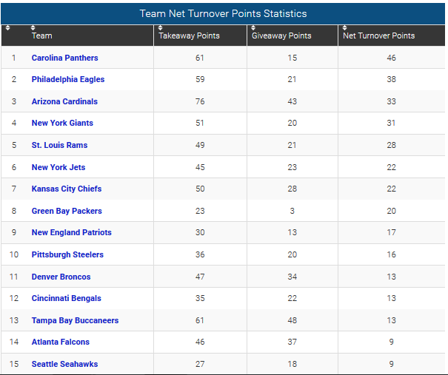Image resolution: width=448 pixels, height=375 pixels.
Task: Open Philadelphia Eagles team link
Action: point(68,79)
